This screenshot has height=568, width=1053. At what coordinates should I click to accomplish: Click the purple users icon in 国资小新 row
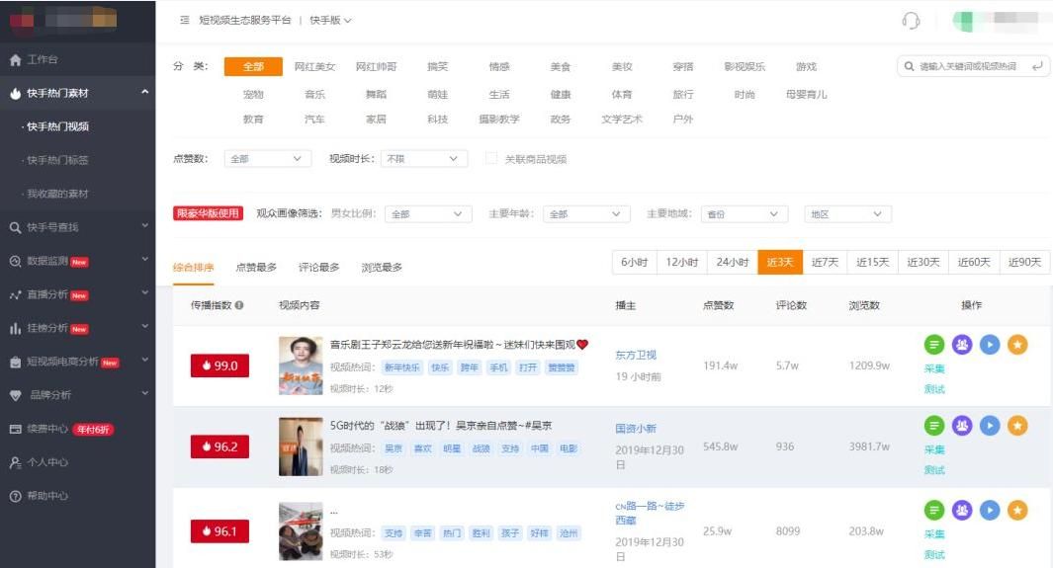(x=962, y=425)
